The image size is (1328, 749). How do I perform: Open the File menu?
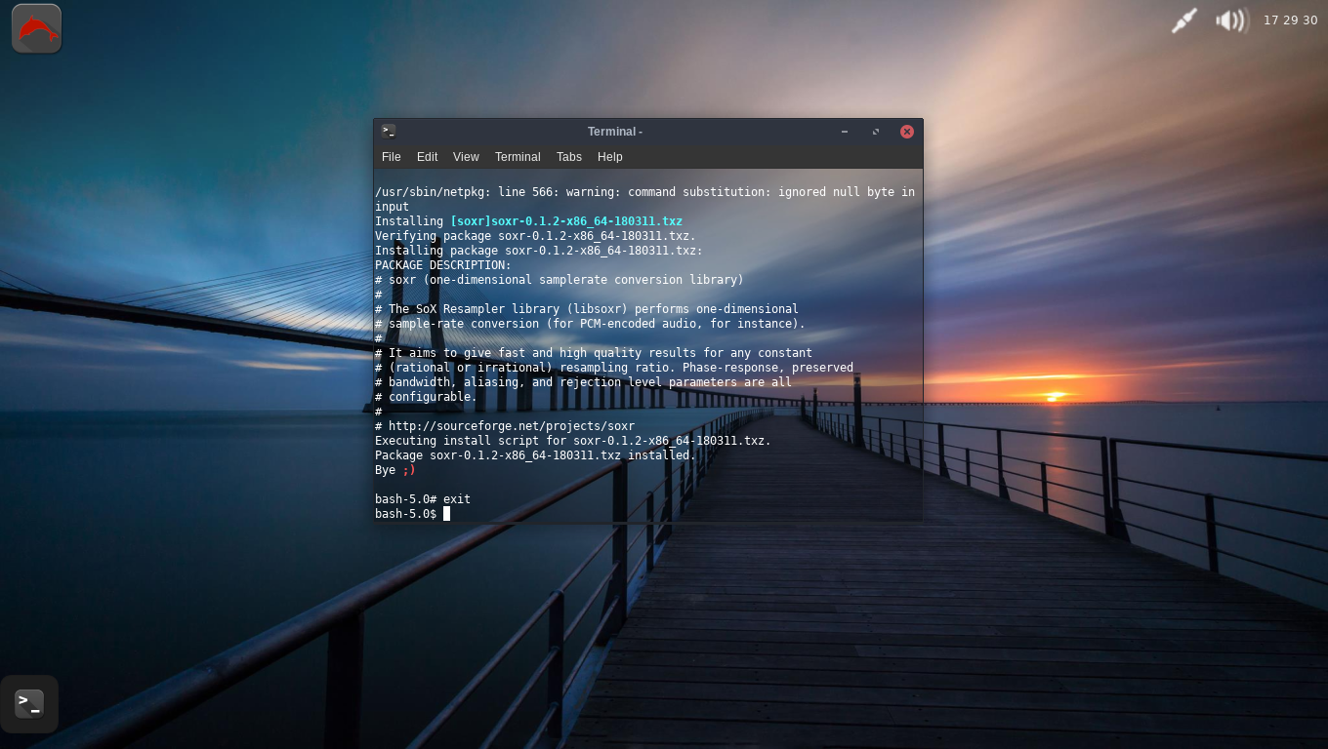391,157
